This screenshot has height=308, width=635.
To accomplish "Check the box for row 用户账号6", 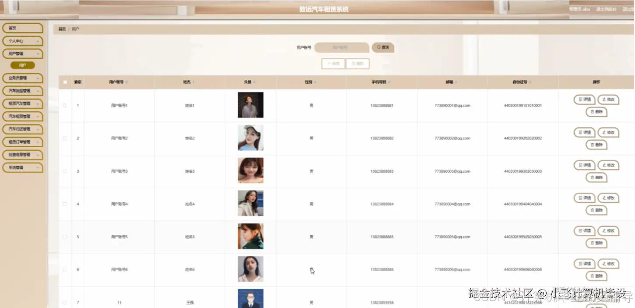I will click(x=65, y=270).
